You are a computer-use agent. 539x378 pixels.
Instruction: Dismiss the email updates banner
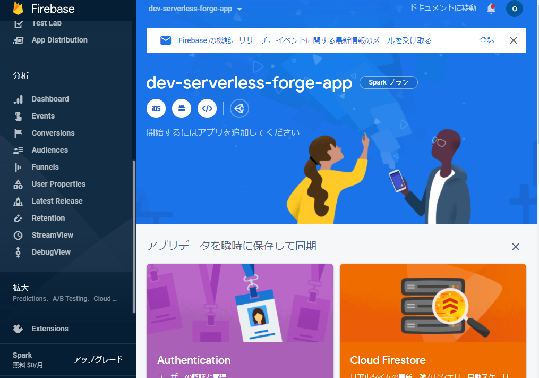click(x=514, y=40)
